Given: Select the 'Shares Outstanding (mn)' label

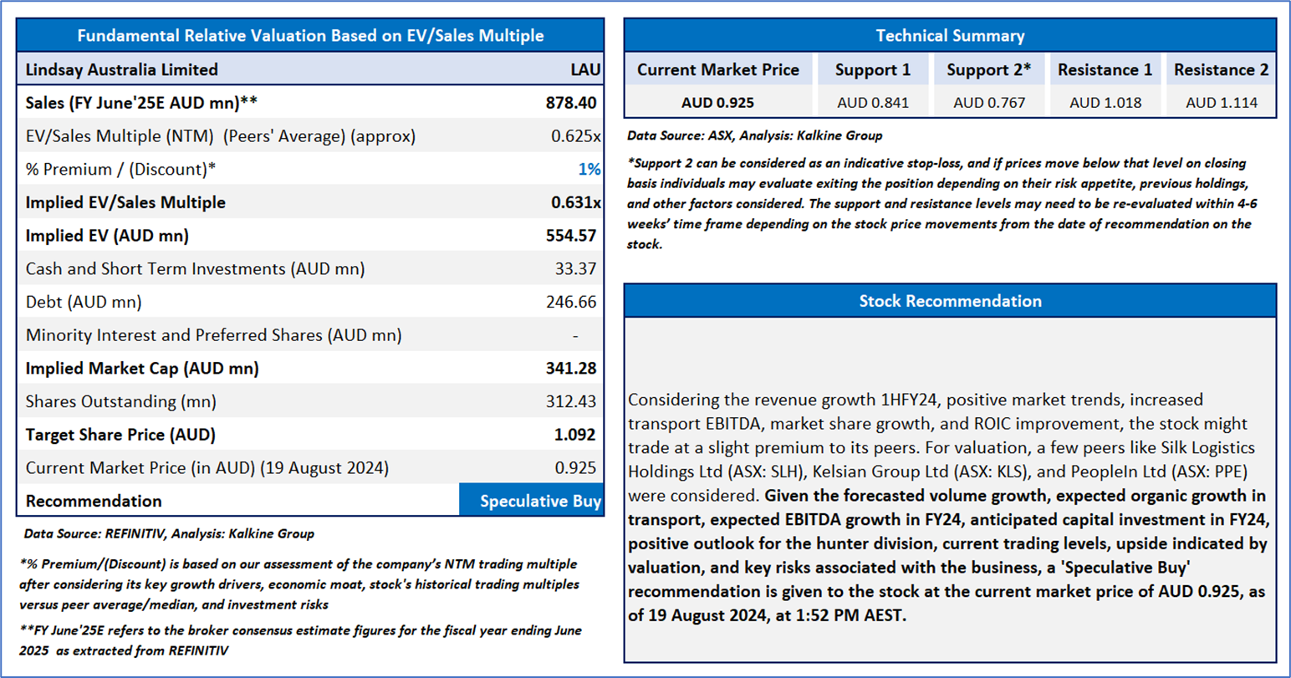Looking at the screenshot, I should [120, 401].
